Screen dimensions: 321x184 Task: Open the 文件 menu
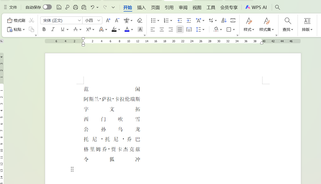point(11,7)
